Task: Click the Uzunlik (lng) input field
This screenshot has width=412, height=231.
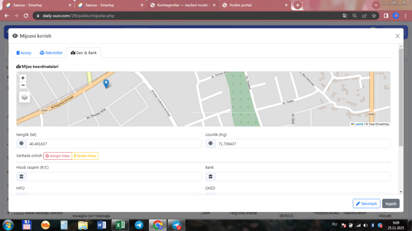Action: [302, 144]
